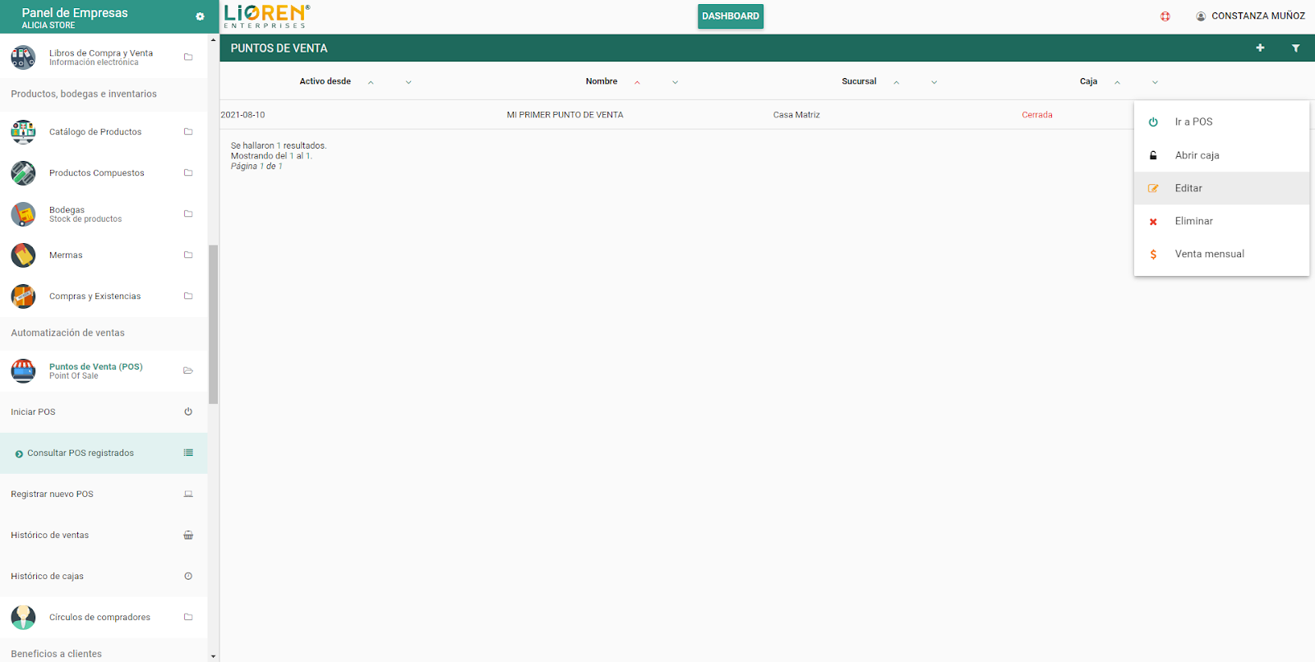Screen dimensions: 1315x662
Task: Sort Caja descending with down arrow
Action: click(1155, 82)
